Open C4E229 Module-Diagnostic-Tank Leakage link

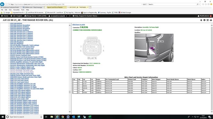(24, 45)
